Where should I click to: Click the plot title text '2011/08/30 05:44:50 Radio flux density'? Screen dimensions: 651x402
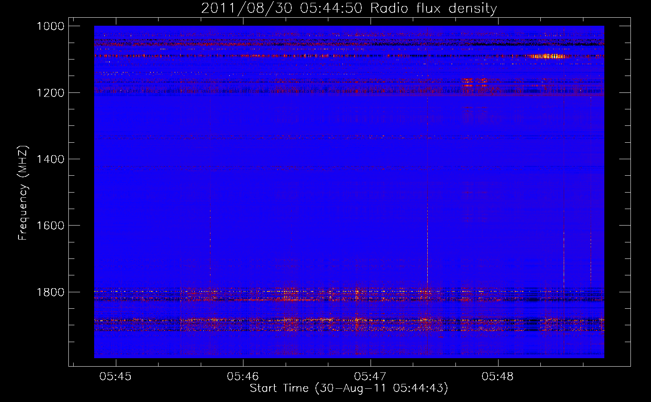349,8
